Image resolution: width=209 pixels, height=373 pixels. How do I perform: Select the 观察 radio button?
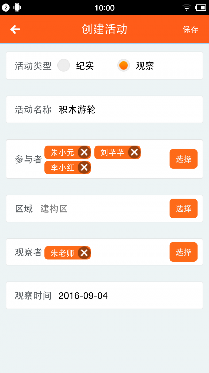click(123, 65)
